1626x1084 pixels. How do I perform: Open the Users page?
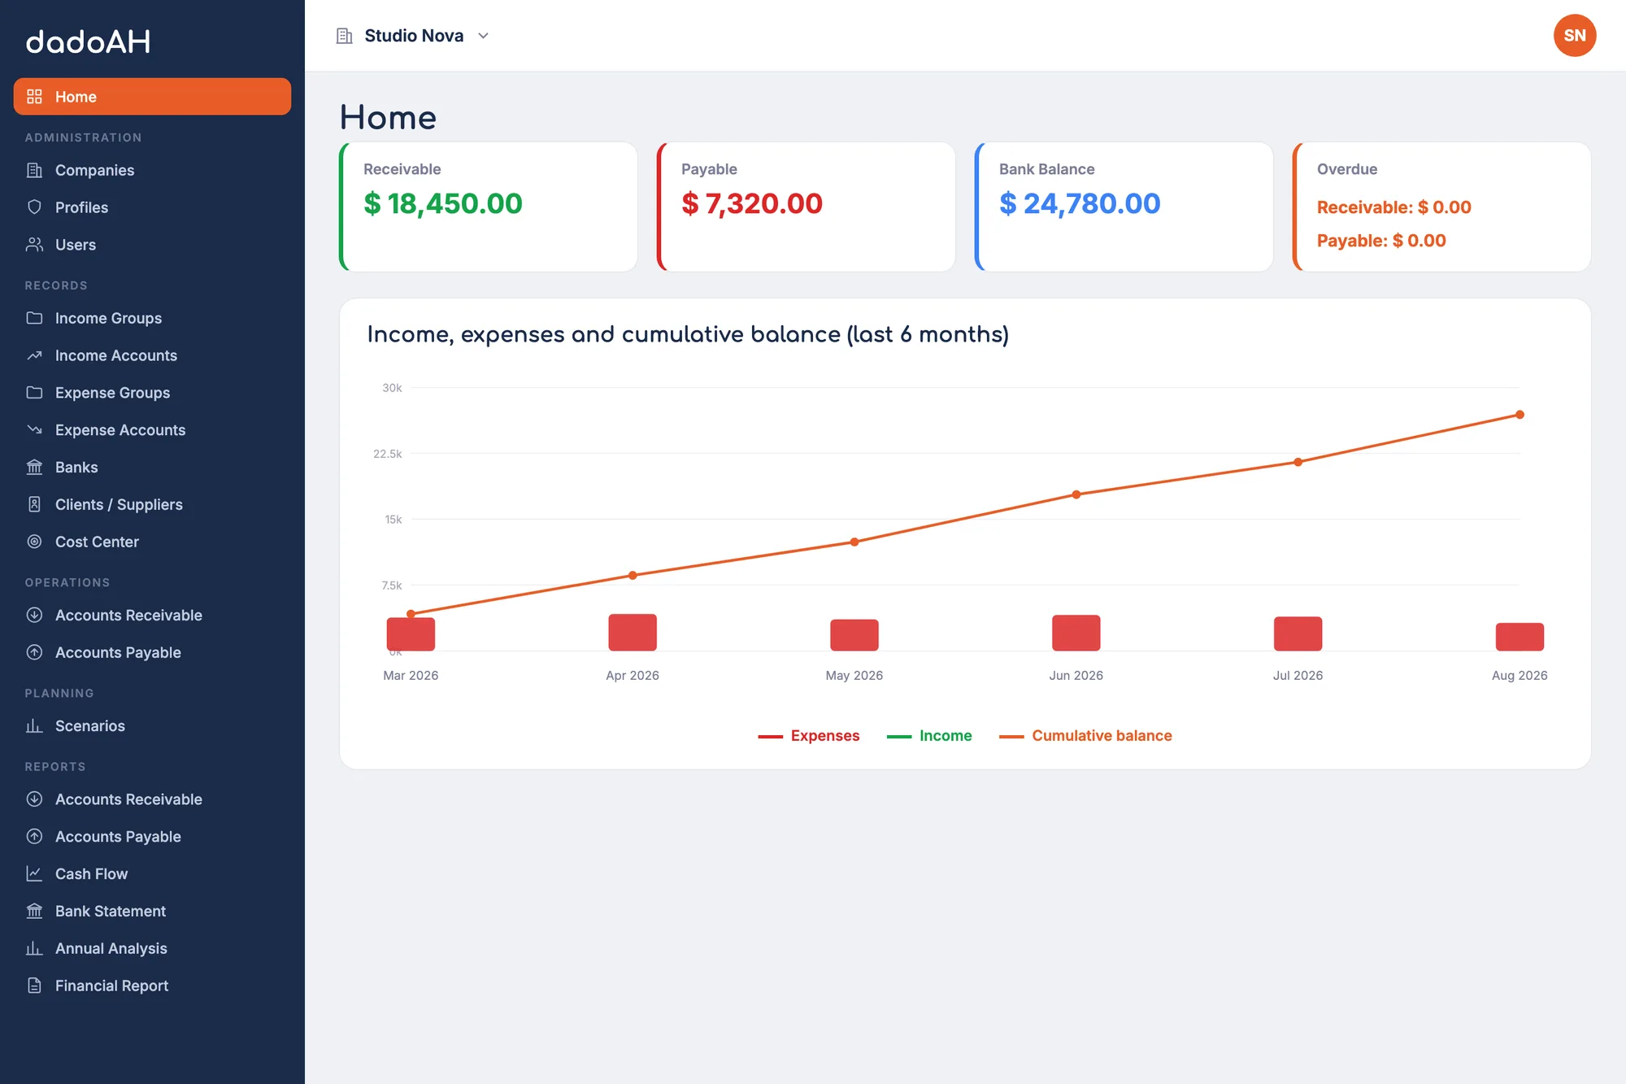coord(152,245)
